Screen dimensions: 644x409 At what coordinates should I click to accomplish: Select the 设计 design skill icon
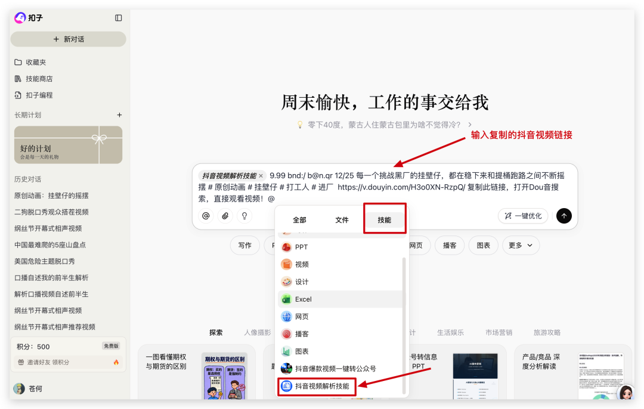point(301,281)
